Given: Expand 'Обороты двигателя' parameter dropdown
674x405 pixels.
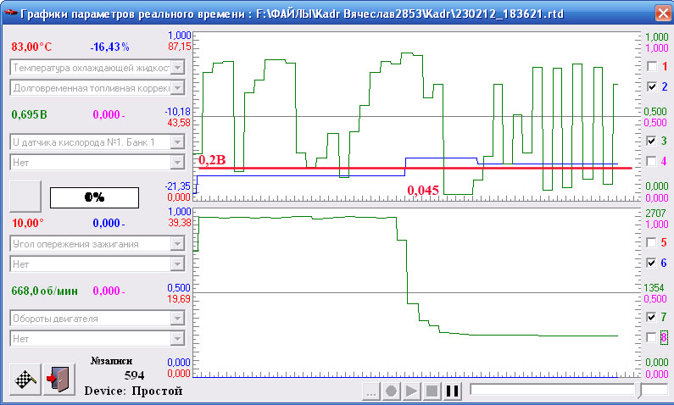Looking at the screenshot, I should coord(177,319).
